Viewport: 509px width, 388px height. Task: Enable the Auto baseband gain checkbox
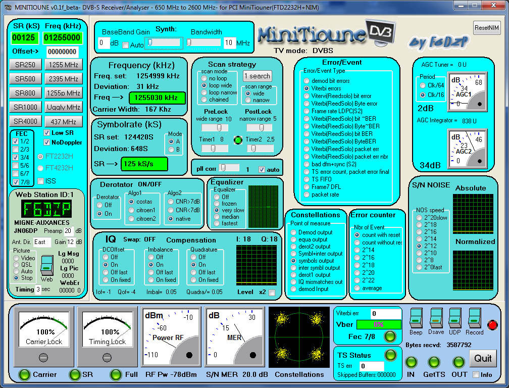click(x=125, y=45)
